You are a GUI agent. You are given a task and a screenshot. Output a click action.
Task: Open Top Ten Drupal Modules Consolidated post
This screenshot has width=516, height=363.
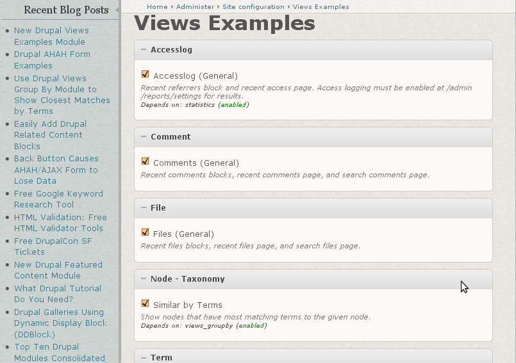pyautogui.click(x=60, y=352)
